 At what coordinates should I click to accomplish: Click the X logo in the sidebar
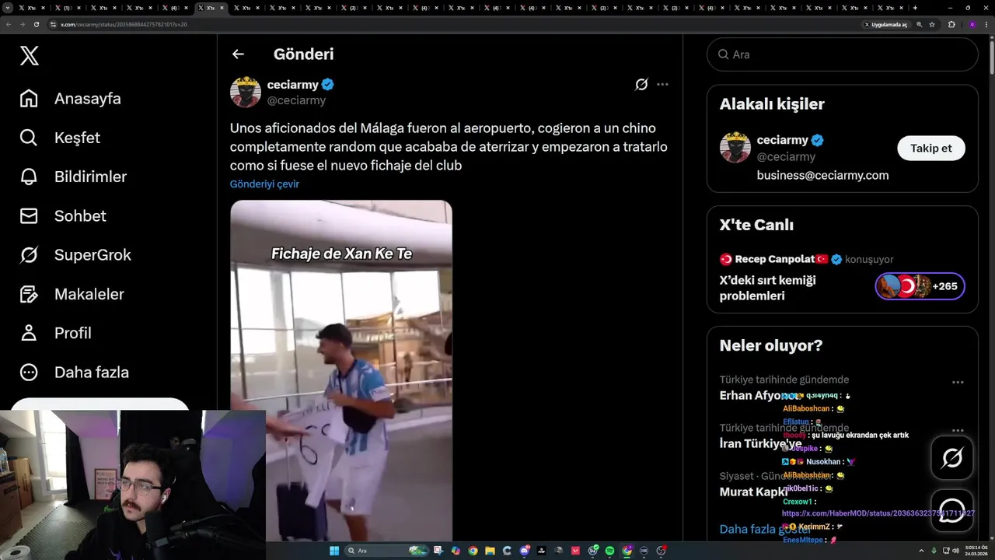(x=29, y=55)
